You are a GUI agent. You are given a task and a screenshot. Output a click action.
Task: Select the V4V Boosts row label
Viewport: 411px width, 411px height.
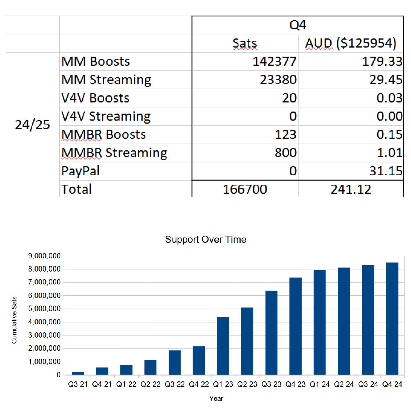(x=125, y=98)
